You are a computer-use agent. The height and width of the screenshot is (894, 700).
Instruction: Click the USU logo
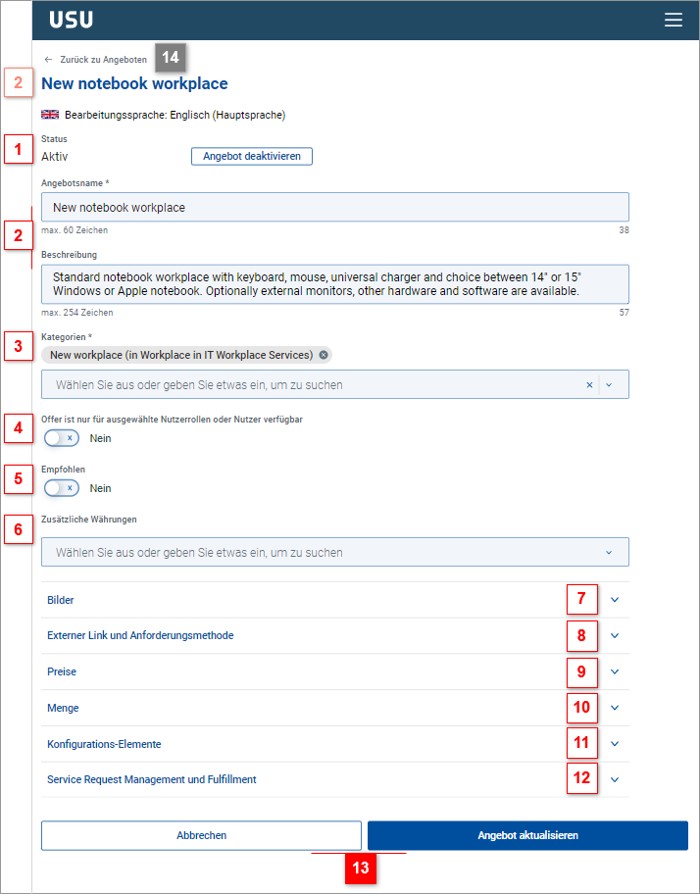click(72, 20)
